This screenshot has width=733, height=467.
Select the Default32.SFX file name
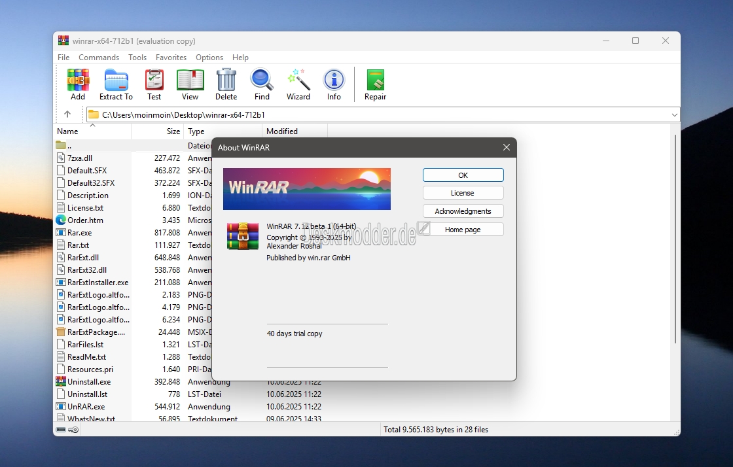(91, 183)
